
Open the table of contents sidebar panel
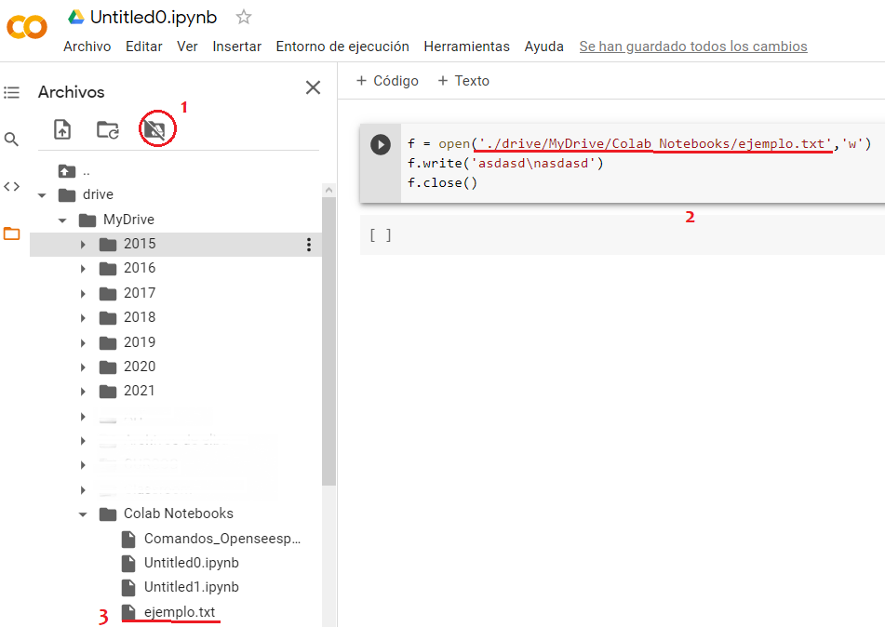click(11, 92)
